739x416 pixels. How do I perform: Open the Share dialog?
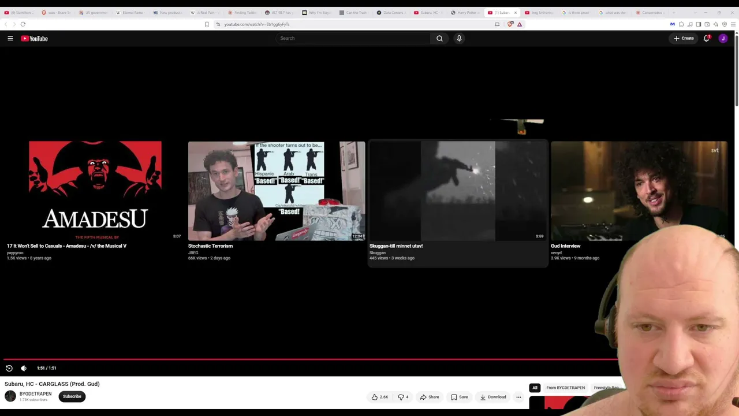[x=430, y=397]
